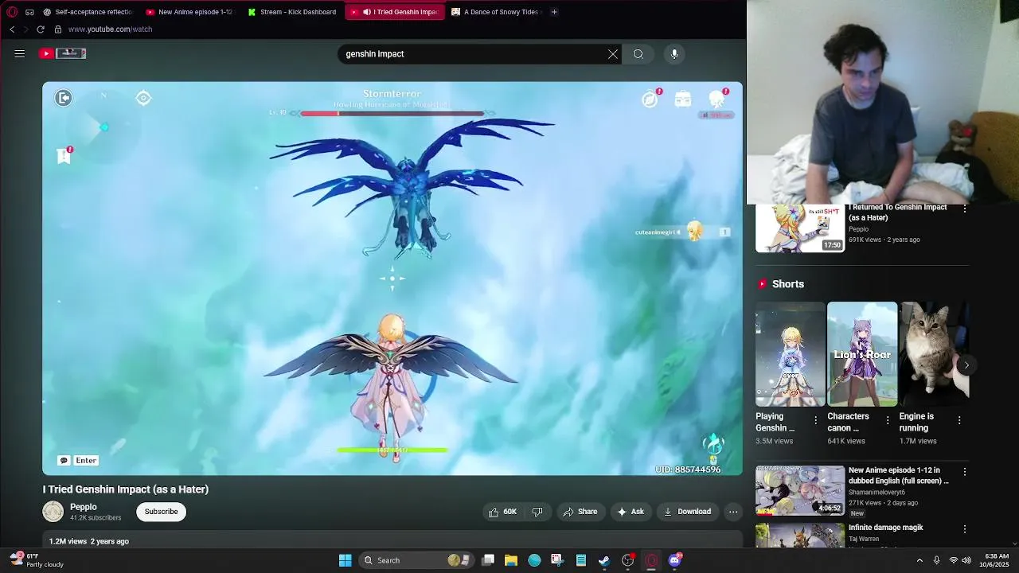This screenshot has width=1019, height=573.
Task: Open the Lion's Roar Characters canon short
Action: 862,354
